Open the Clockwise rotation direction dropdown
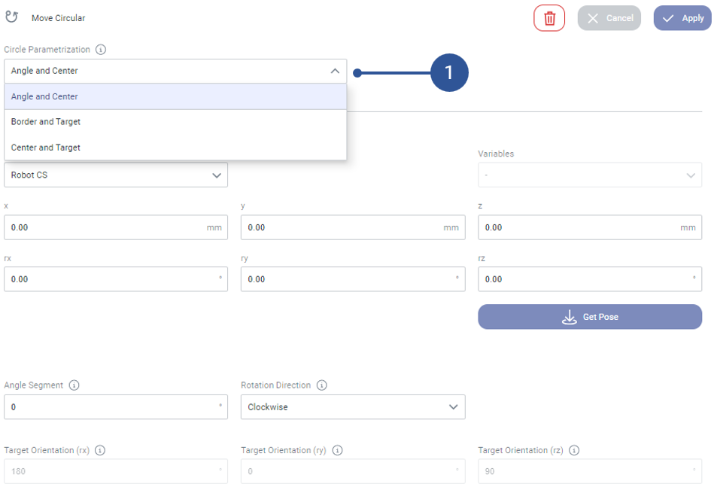The width and height of the screenshot is (714, 487). (353, 406)
